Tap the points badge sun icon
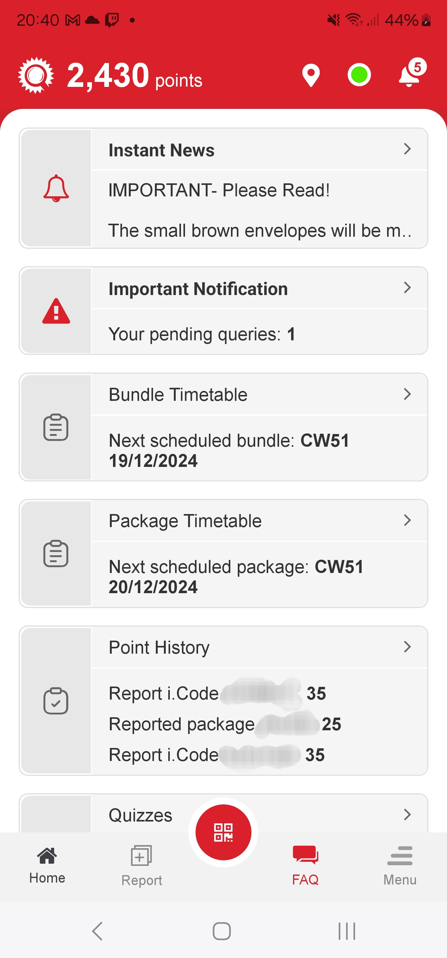 click(36, 75)
